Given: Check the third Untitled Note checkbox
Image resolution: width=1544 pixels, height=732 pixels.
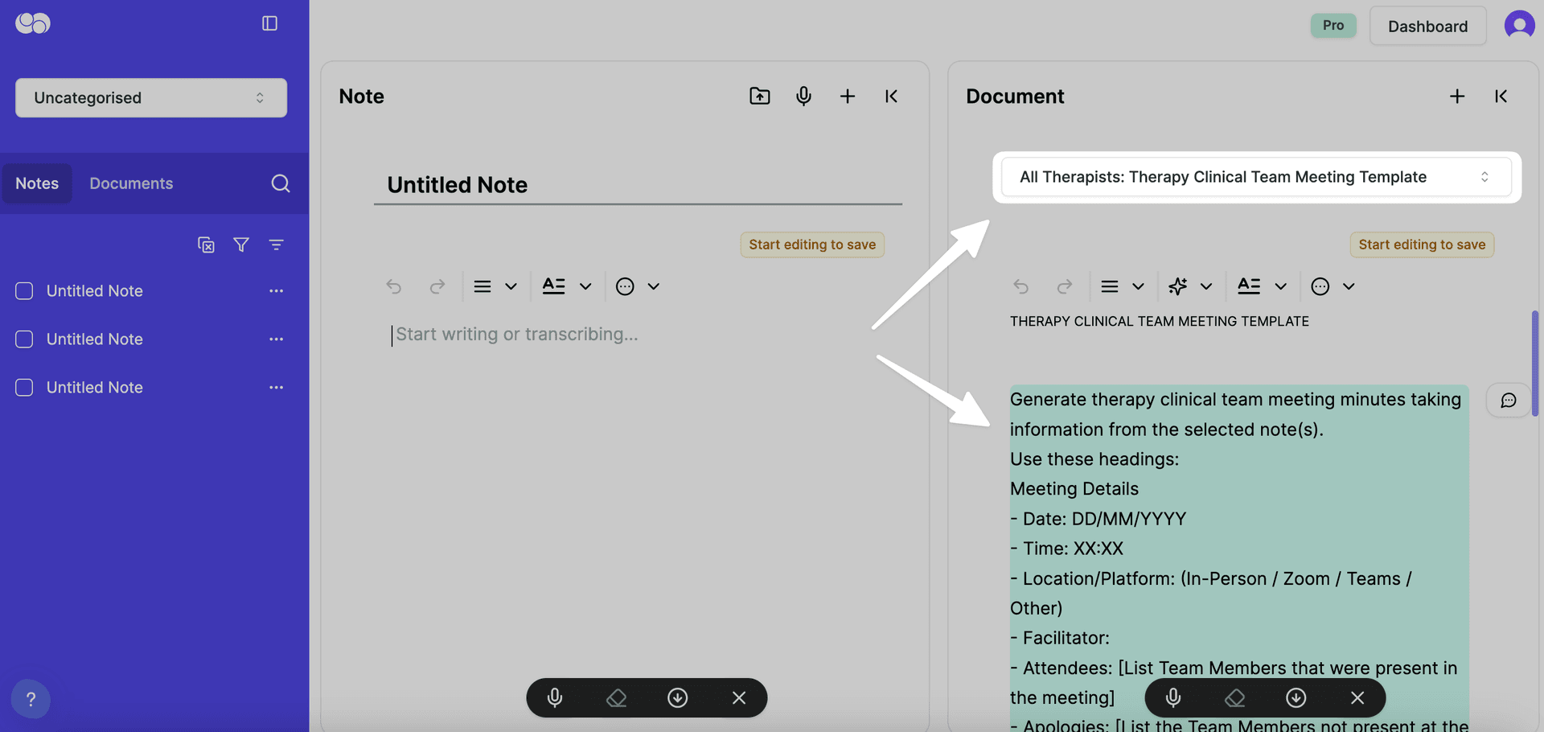Looking at the screenshot, I should [x=24, y=388].
